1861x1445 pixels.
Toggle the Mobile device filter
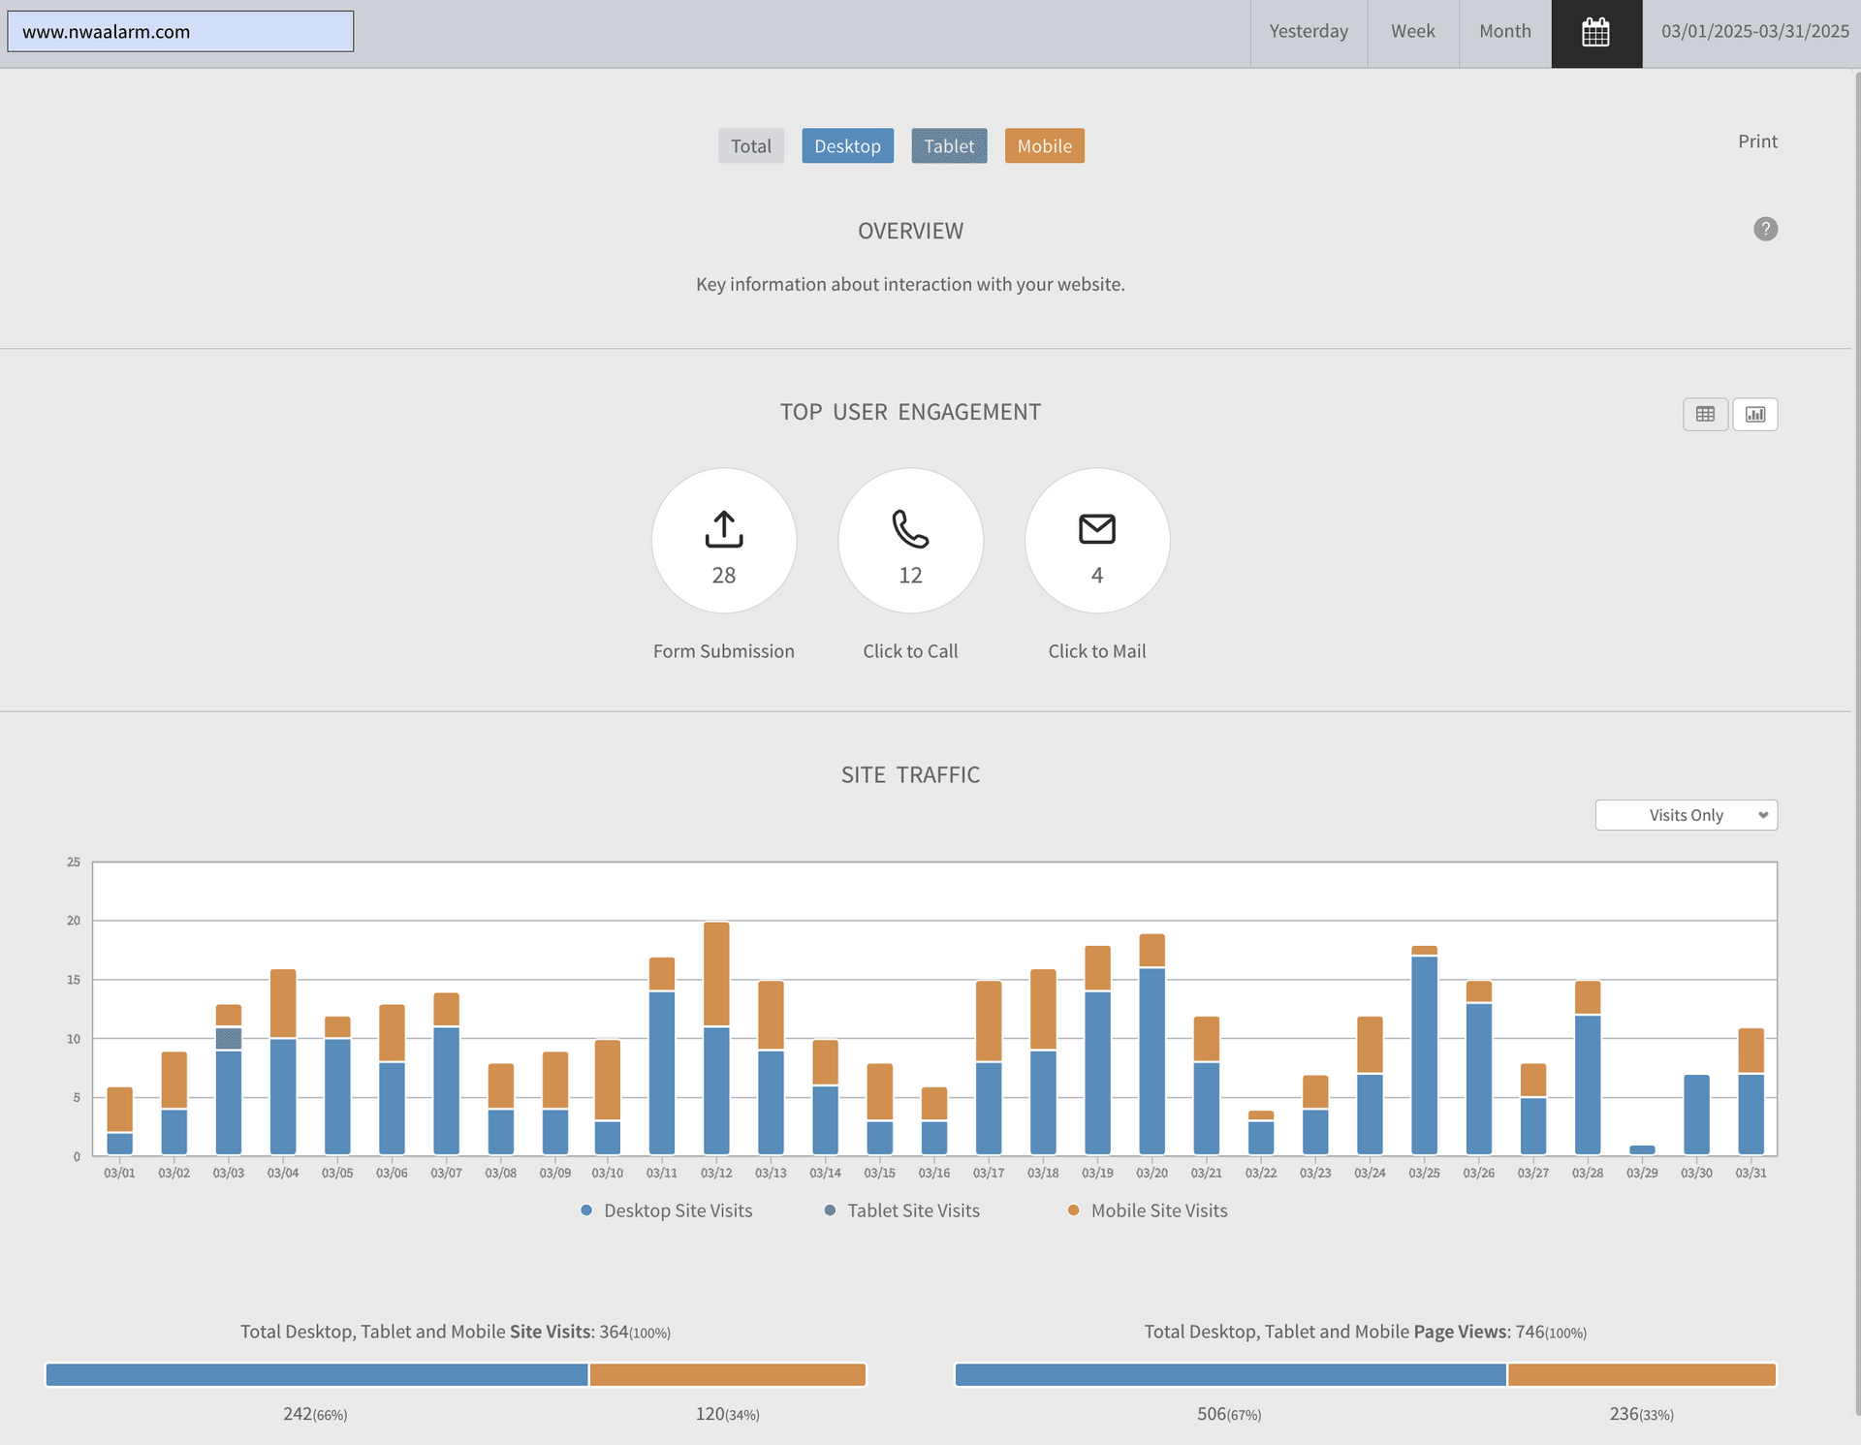click(1044, 146)
